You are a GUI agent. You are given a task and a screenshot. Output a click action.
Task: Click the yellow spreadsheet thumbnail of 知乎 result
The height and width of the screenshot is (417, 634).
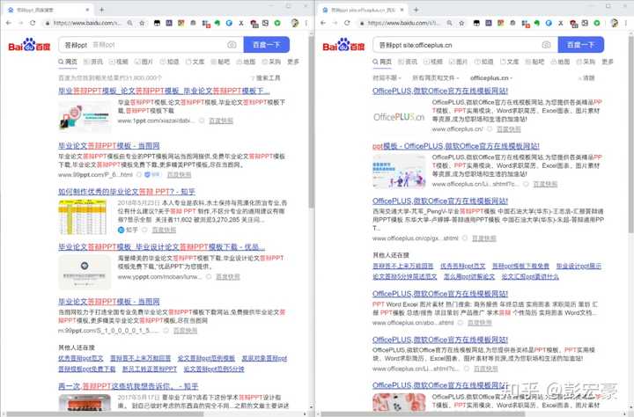(85, 217)
